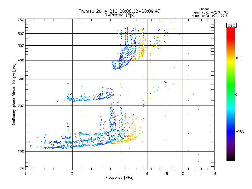The height and width of the screenshot is (189, 252).
Task: Click the y-axis tick label "600"
Action: [21, 34]
